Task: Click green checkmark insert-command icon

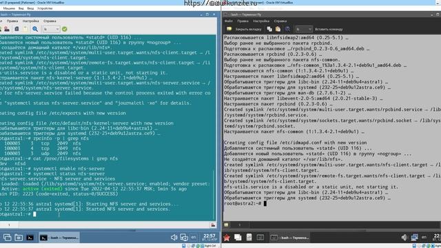Action: 64,29
